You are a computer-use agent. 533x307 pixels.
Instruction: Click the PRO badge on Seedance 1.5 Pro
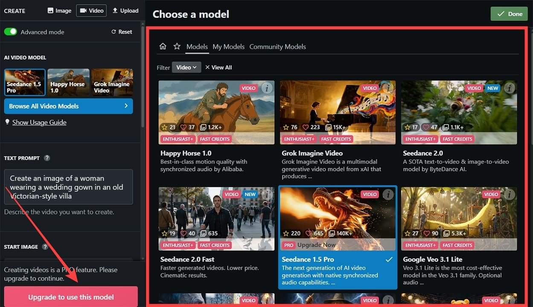click(289, 245)
